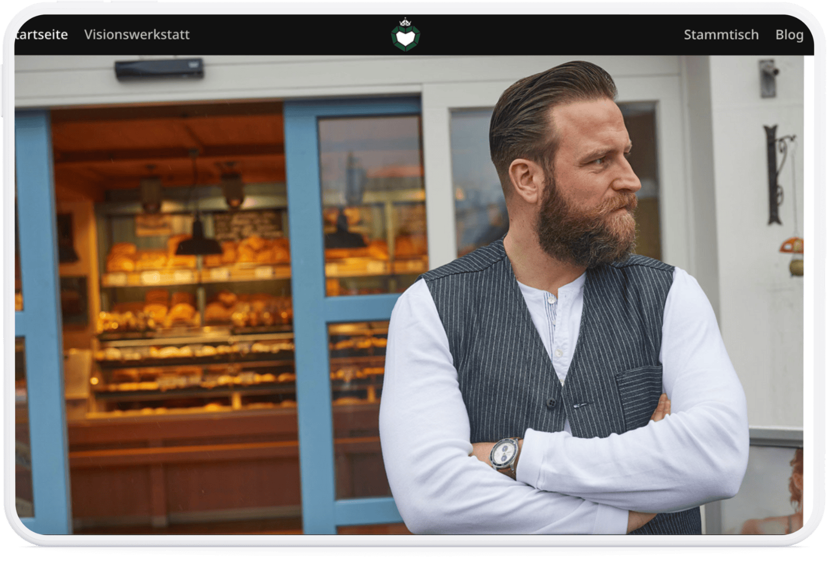
Task: Click the lower pastry shelf in the bakery
Action: [x=195, y=379]
